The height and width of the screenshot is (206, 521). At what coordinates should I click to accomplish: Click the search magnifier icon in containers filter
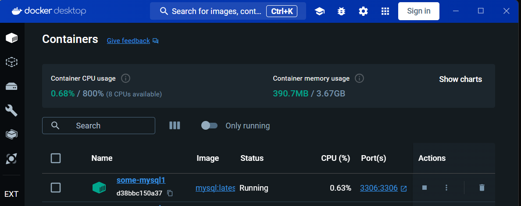point(56,126)
